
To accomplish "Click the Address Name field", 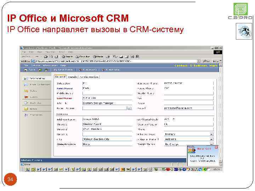I will point(107,120).
